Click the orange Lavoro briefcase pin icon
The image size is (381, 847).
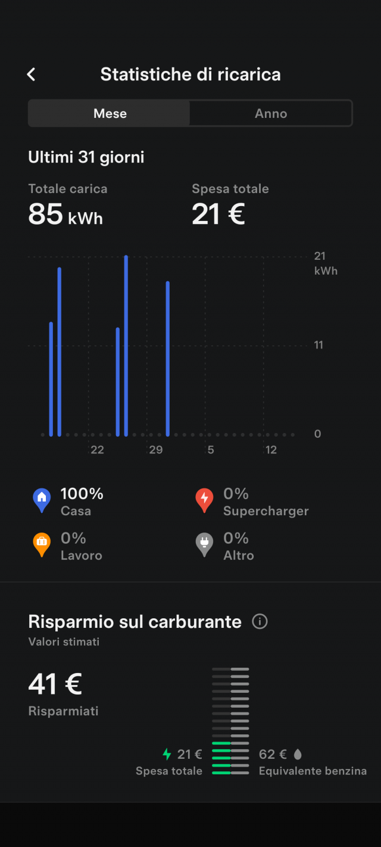[42, 544]
